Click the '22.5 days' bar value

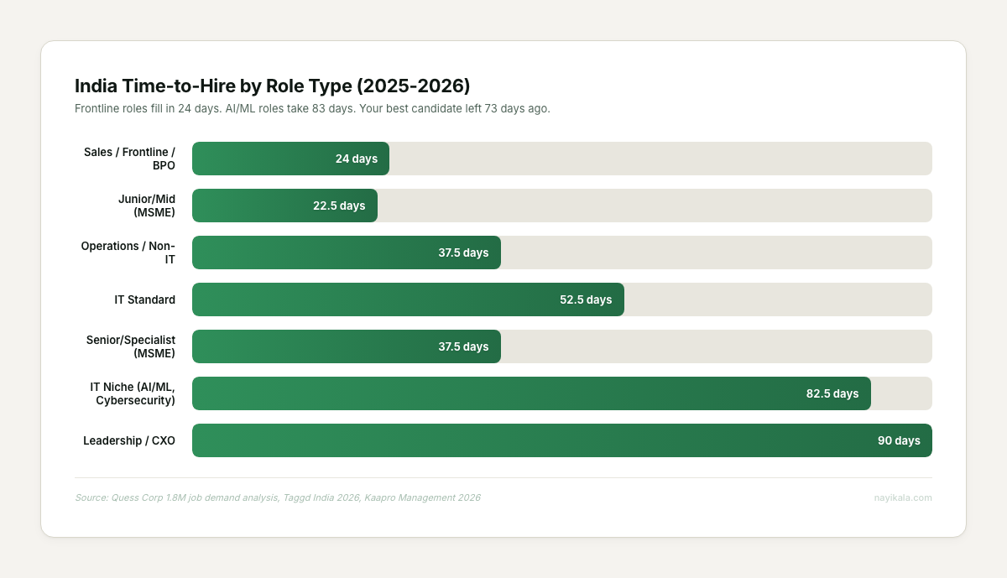tap(339, 206)
